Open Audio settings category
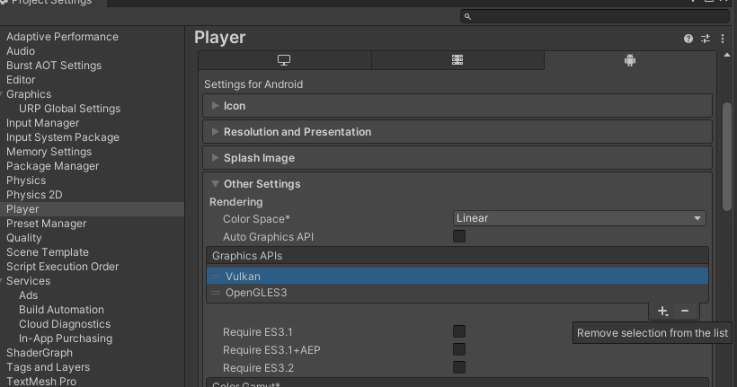 point(21,51)
